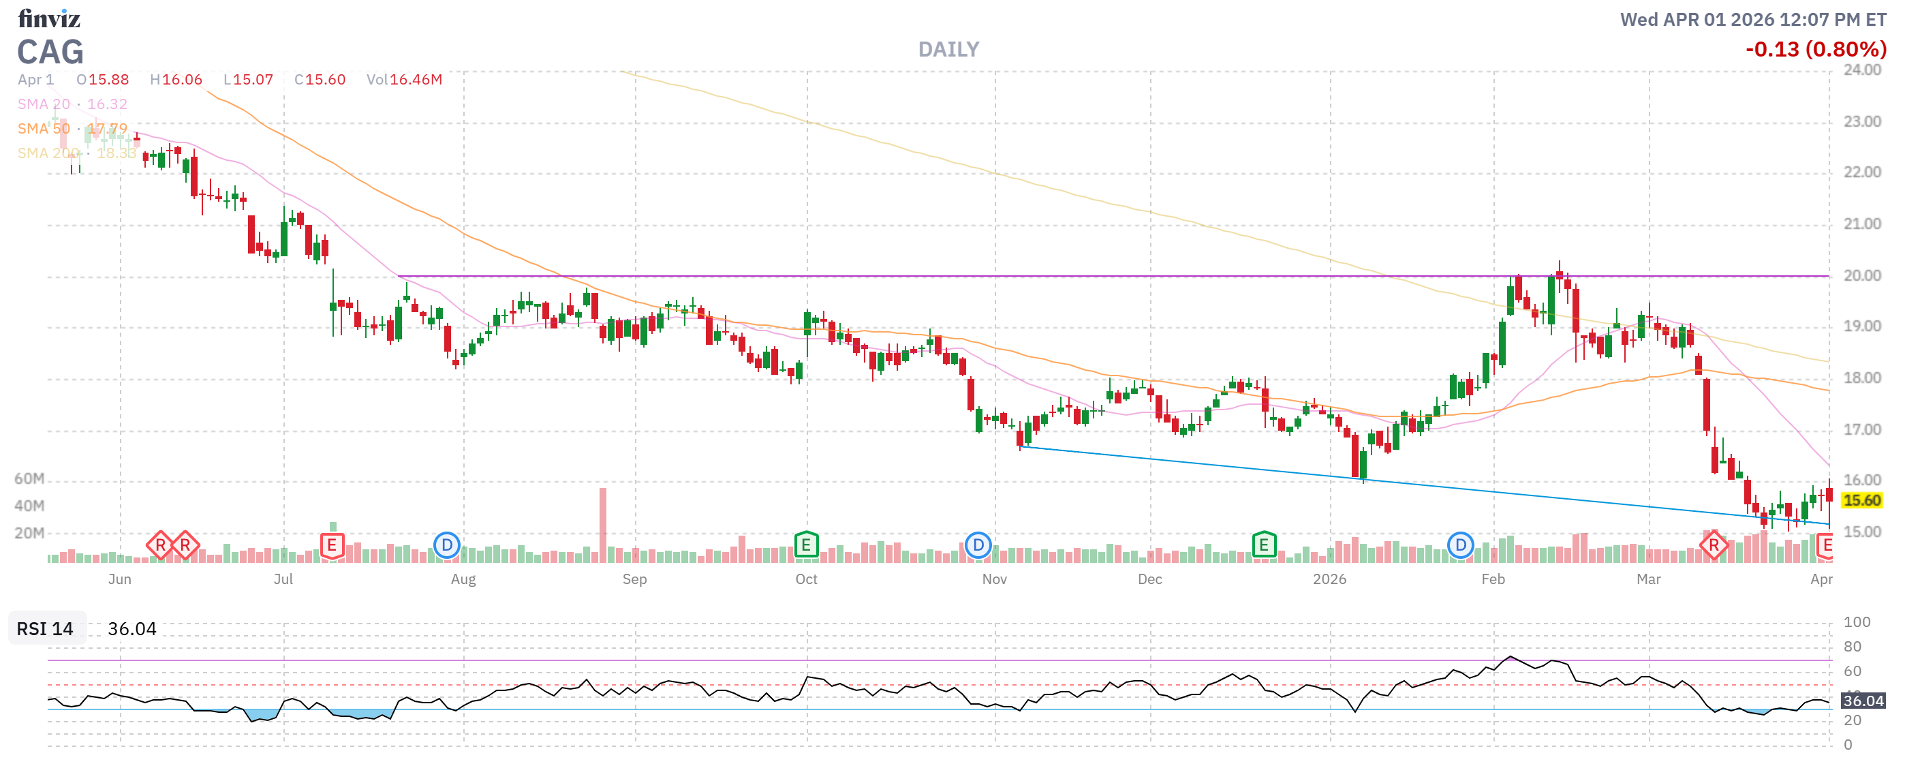This screenshot has height=766, width=1905.
Task: Open the red E marker at April edge
Action: click(1825, 546)
